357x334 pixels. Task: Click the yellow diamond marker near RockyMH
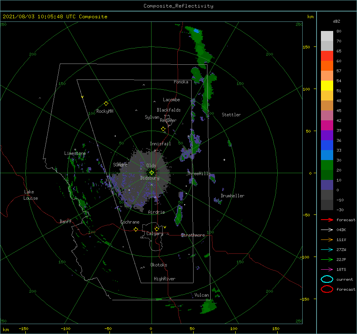106,104
